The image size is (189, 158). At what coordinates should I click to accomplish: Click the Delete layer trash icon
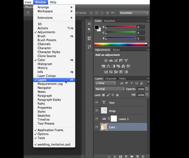pos(143,156)
